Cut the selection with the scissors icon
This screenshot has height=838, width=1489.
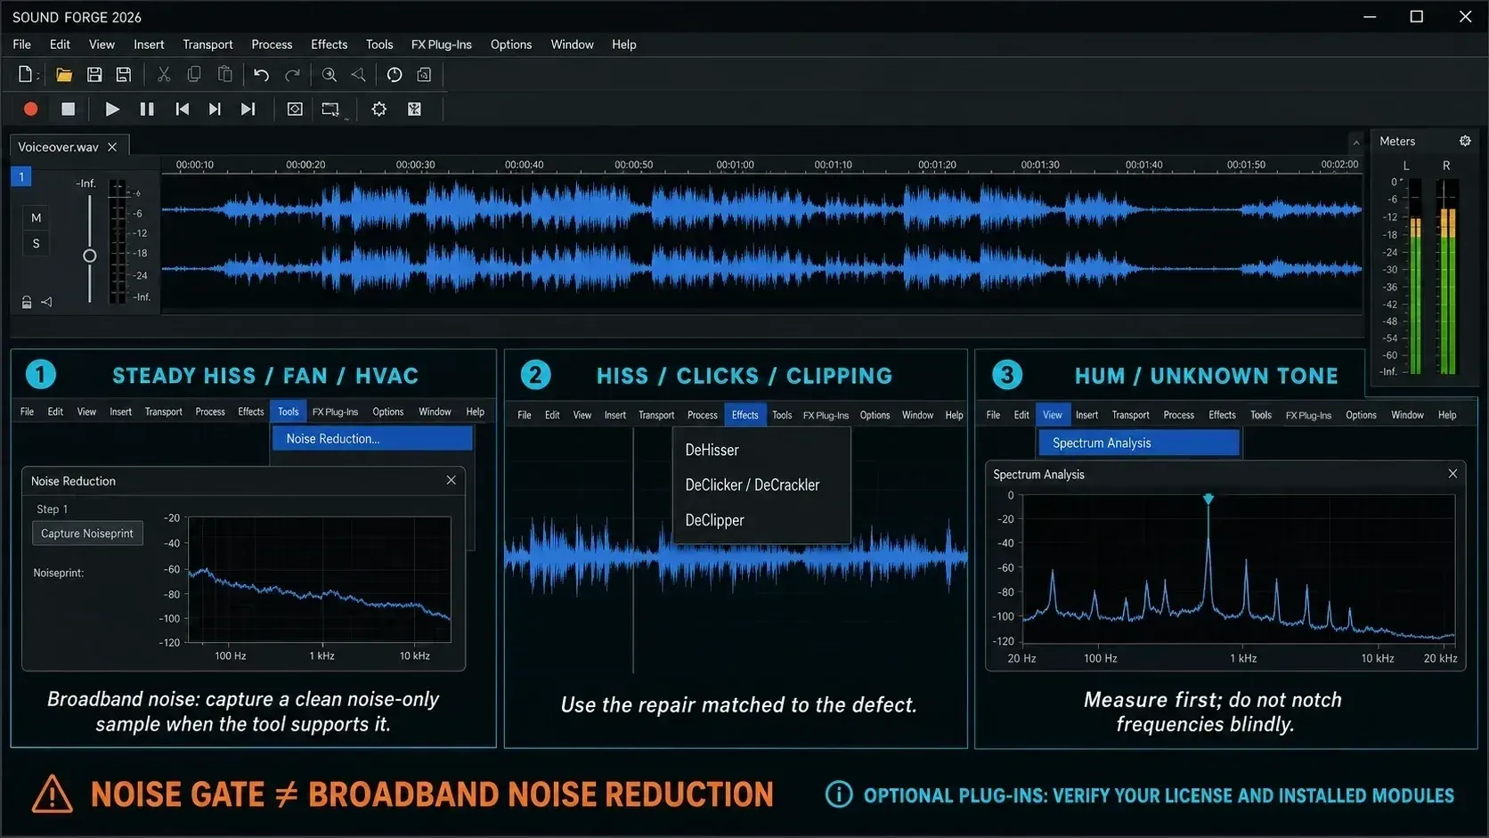click(164, 75)
